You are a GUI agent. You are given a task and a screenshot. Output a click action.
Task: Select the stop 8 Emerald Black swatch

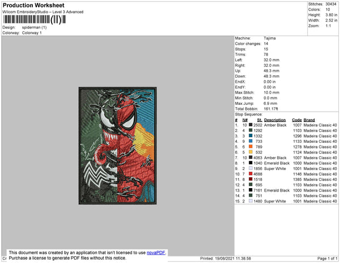pos(250,163)
